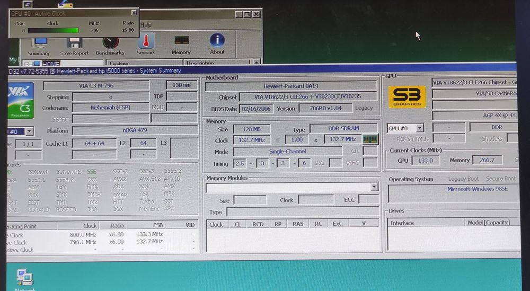
Task: Click the SSE feature label
Action: click(x=92, y=172)
